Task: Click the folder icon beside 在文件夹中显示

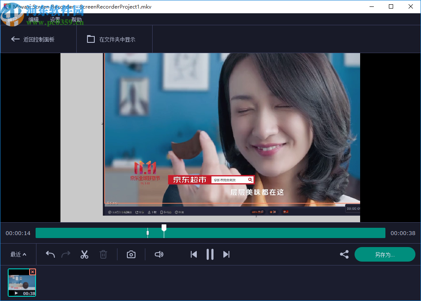Action: pyautogui.click(x=90, y=39)
